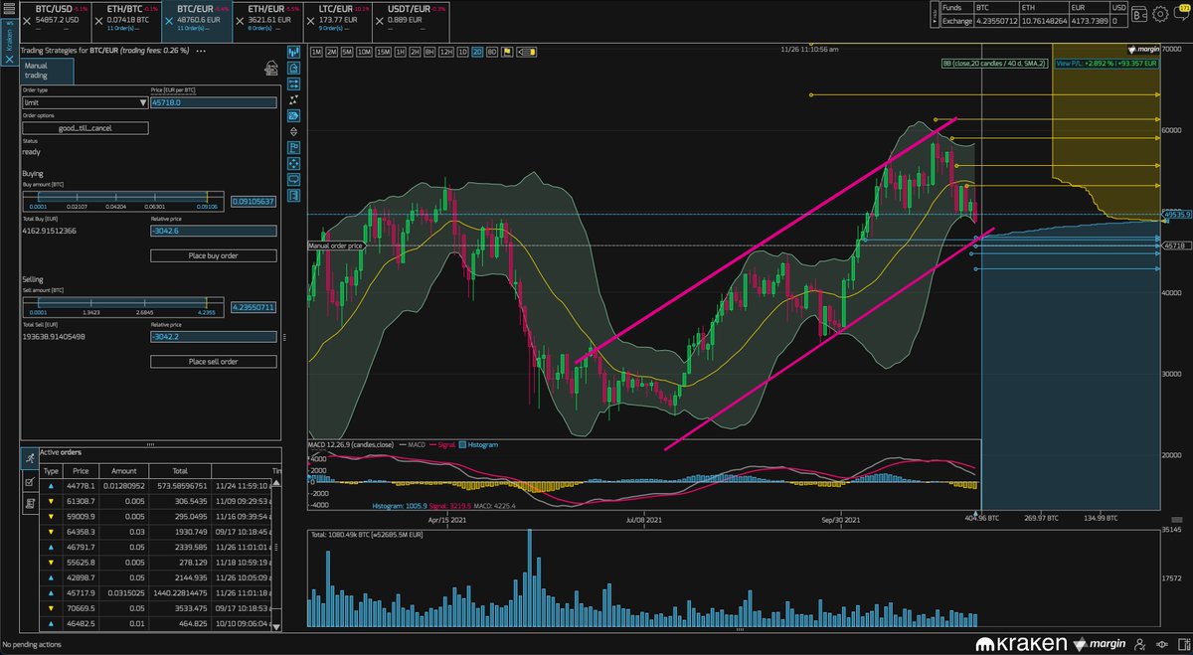Show Active orders running-man tab icon
The height and width of the screenshot is (655, 1193).
coord(29,458)
